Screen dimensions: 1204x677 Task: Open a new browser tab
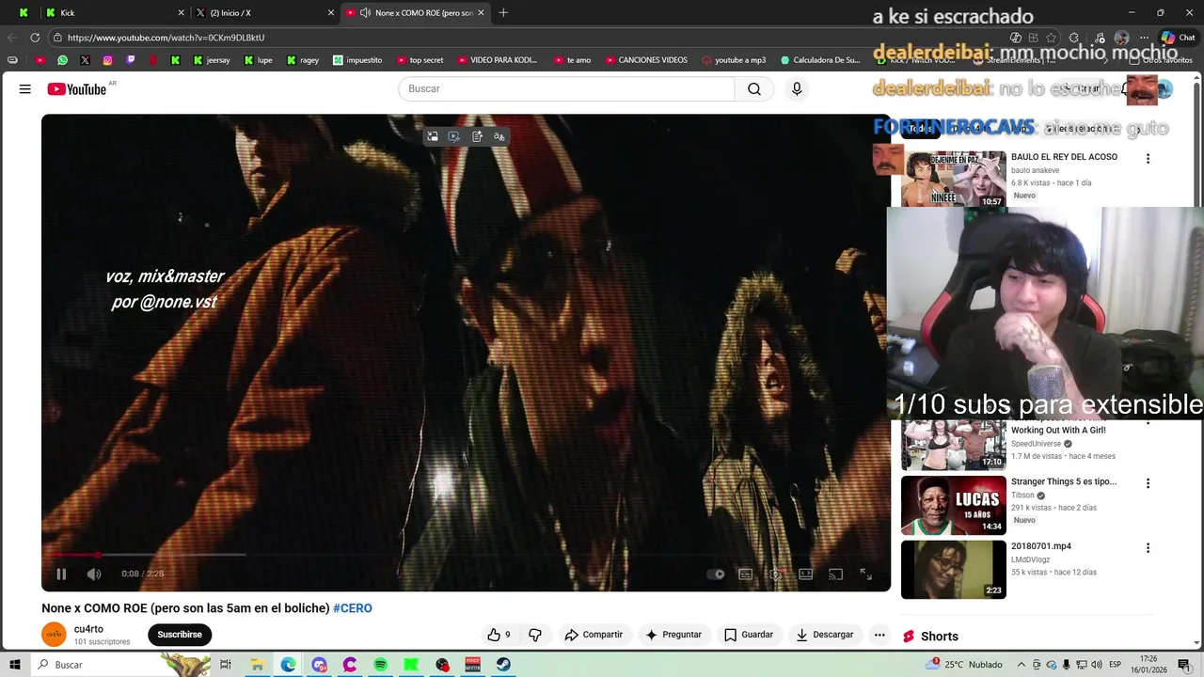(503, 12)
